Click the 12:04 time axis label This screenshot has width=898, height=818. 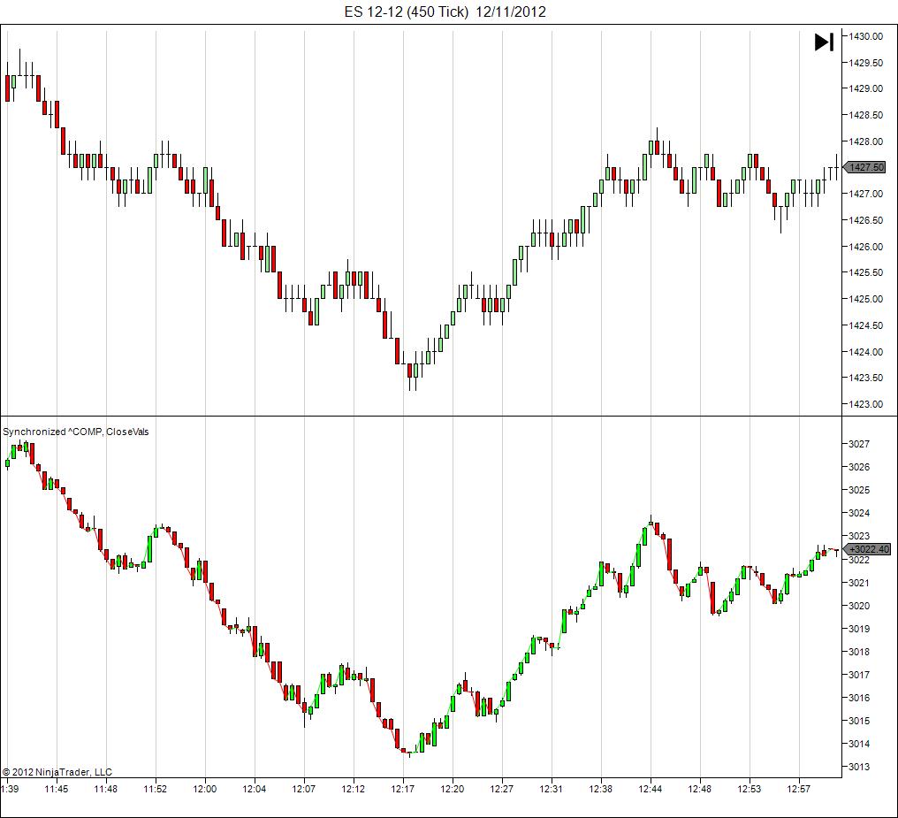(x=255, y=789)
